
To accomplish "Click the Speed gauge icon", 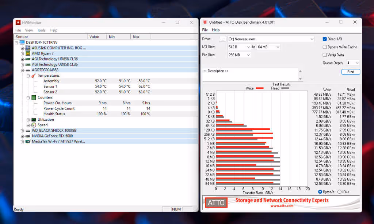I will coord(34,125).
